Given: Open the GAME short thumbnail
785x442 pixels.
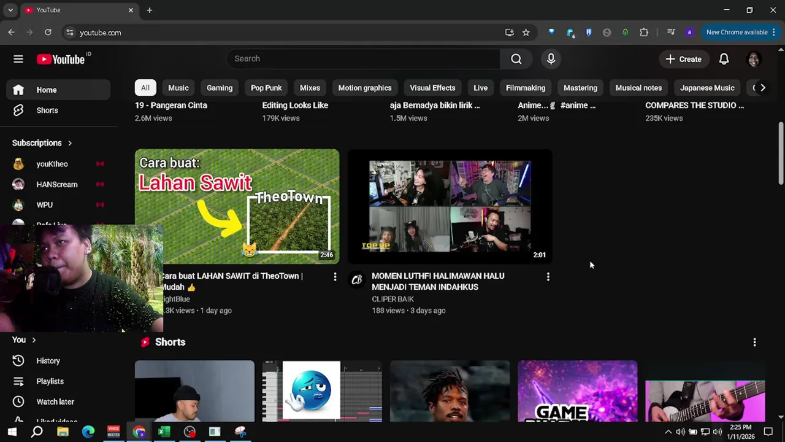Looking at the screenshot, I should [578, 391].
